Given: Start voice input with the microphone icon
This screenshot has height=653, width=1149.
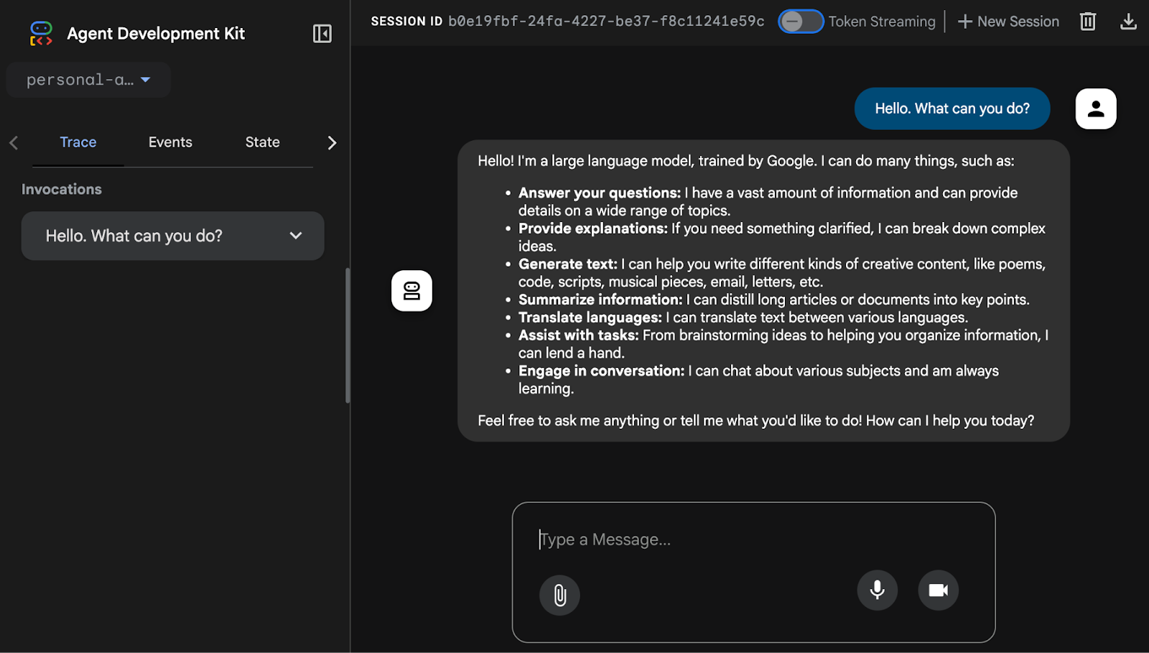Looking at the screenshot, I should coord(877,590).
